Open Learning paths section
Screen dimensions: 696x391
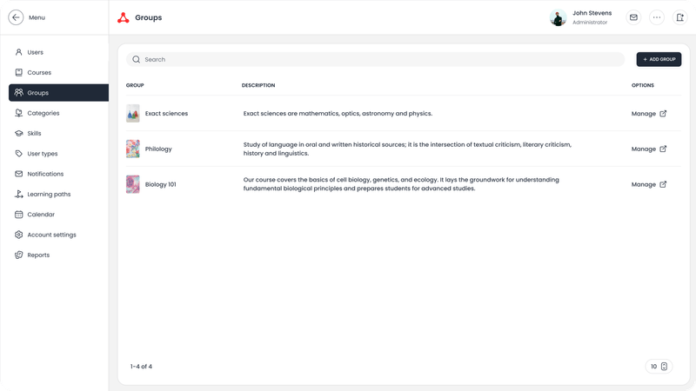[x=49, y=194]
